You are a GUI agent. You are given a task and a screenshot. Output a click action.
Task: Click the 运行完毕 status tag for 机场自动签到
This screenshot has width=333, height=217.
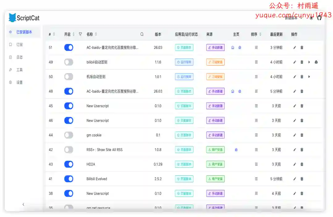tap(184, 77)
